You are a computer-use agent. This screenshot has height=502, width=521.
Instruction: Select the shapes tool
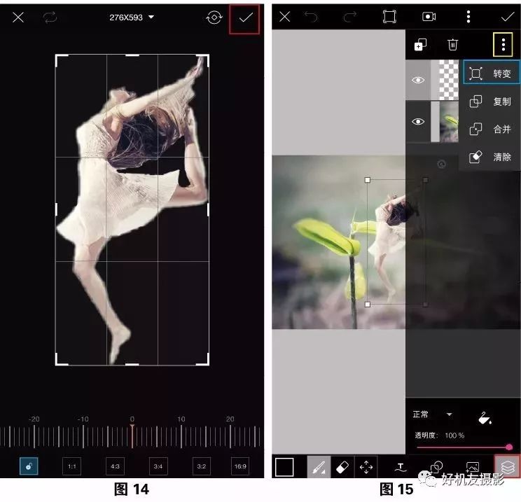click(x=436, y=467)
